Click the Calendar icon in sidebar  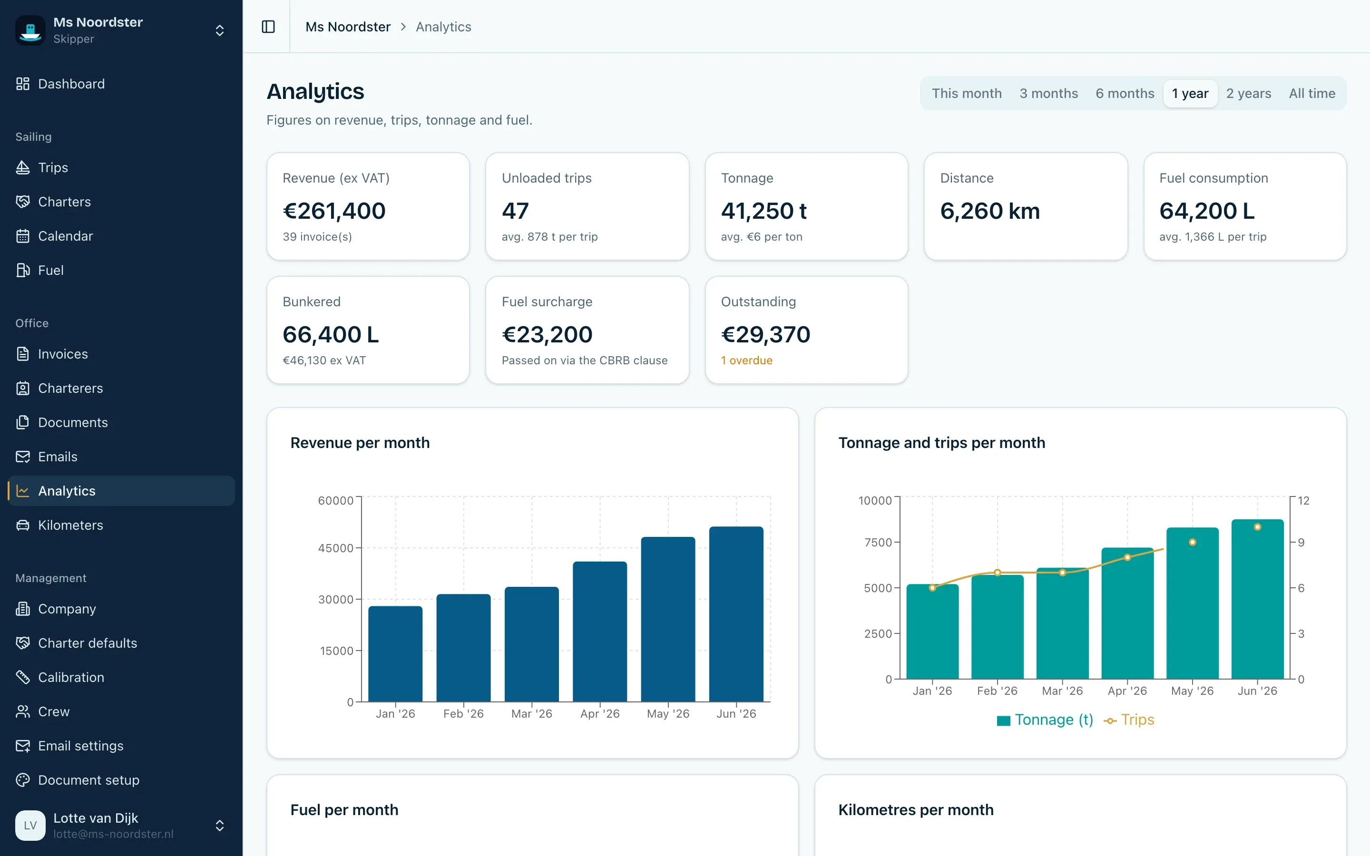[x=23, y=236]
